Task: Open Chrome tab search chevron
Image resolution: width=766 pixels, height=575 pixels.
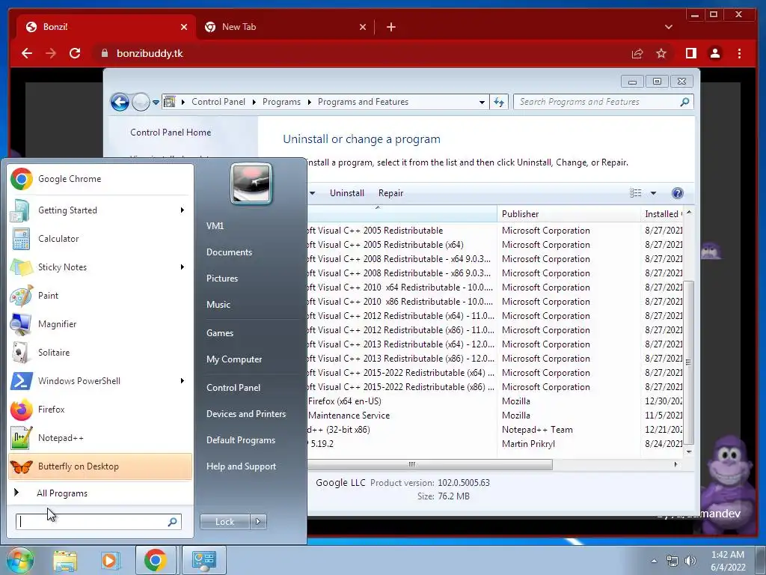Action: [669, 27]
